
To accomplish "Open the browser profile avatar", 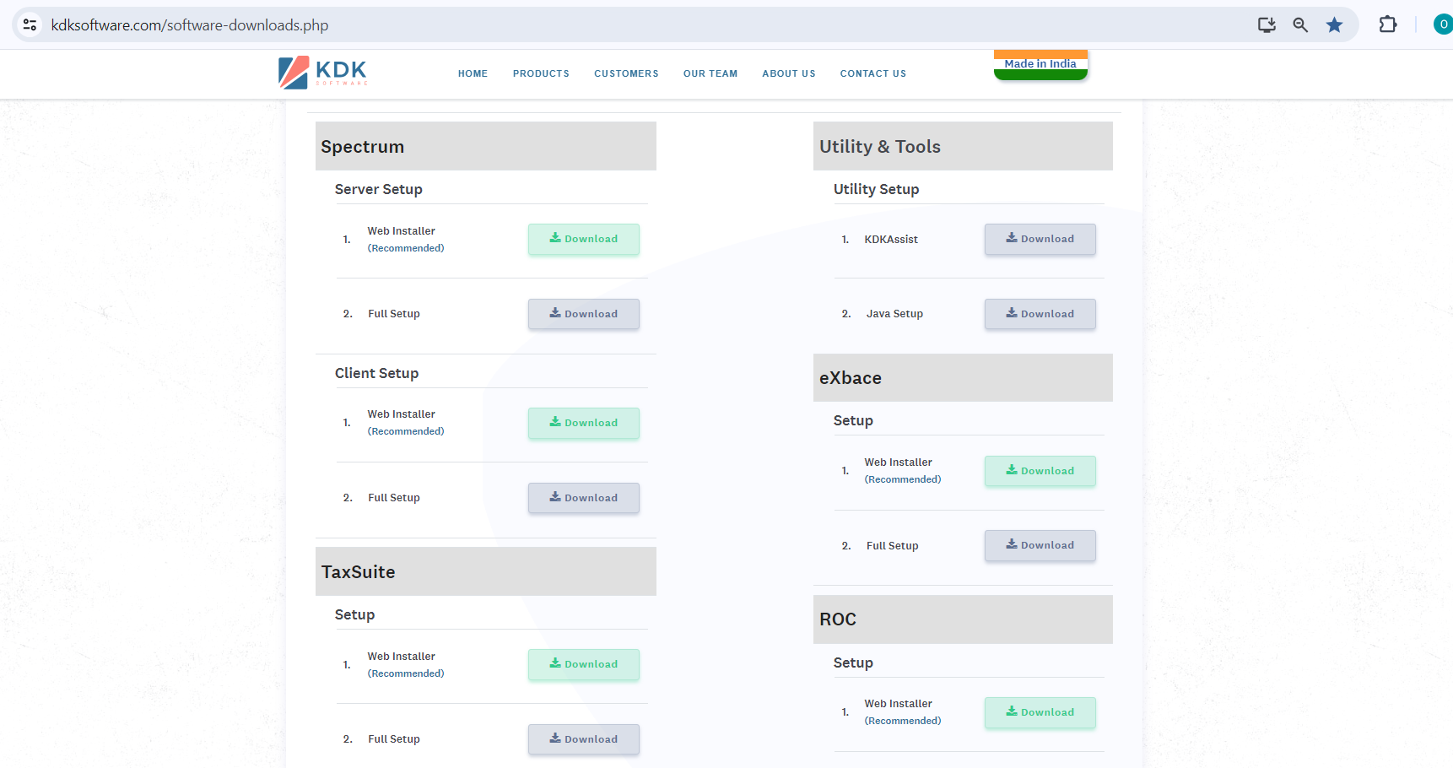I will pyautogui.click(x=1443, y=24).
